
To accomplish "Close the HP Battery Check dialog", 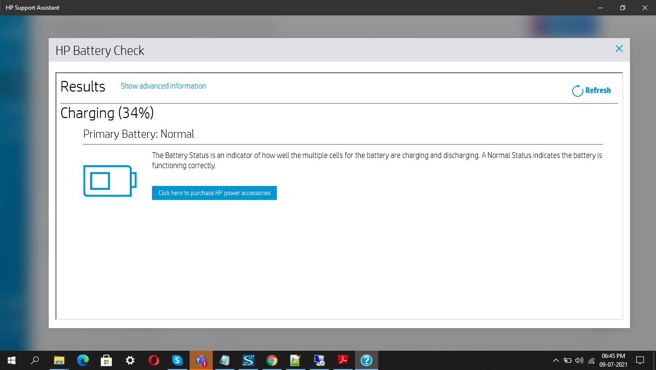I will 619,49.
